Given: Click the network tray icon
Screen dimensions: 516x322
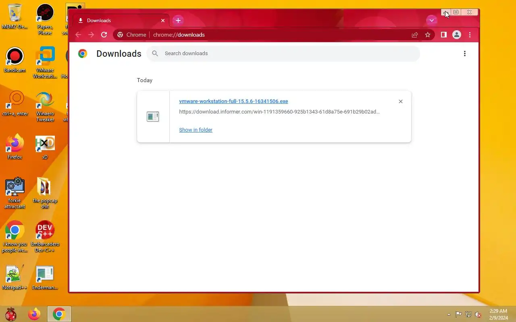Looking at the screenshot, I should pyautogui.click(x=468, y=314).
